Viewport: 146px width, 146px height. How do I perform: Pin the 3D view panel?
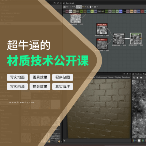point(124,74)
